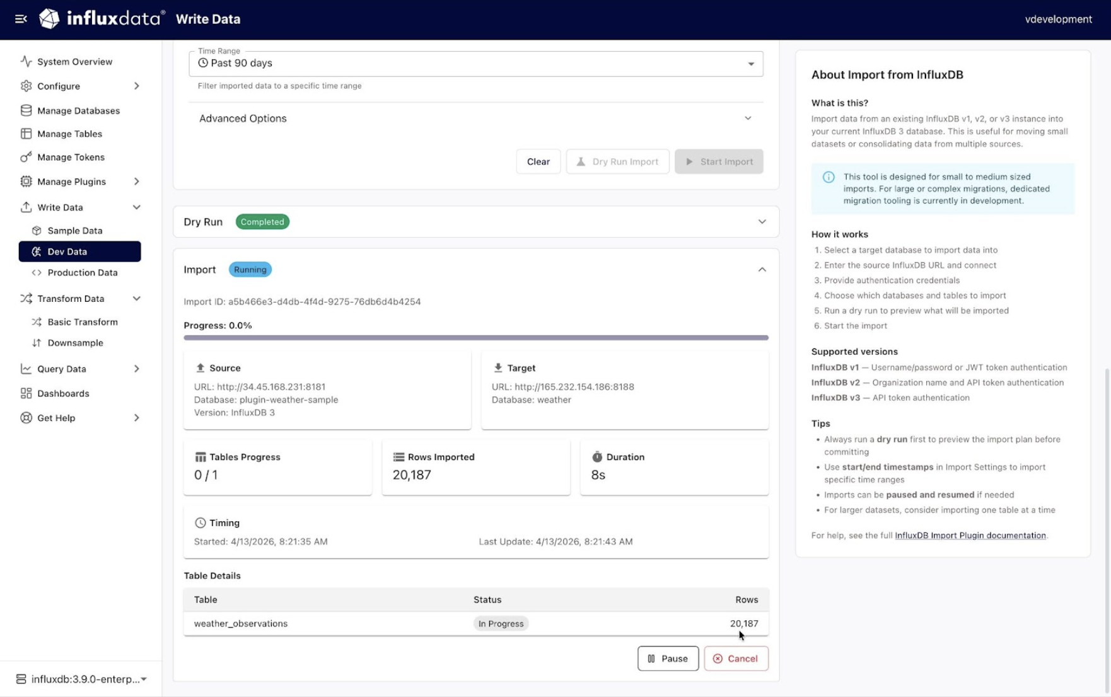The height and width of the screenshot is (697, 1111).
Task: Open the Time Range dropdown
Action: tap(476, 64)
